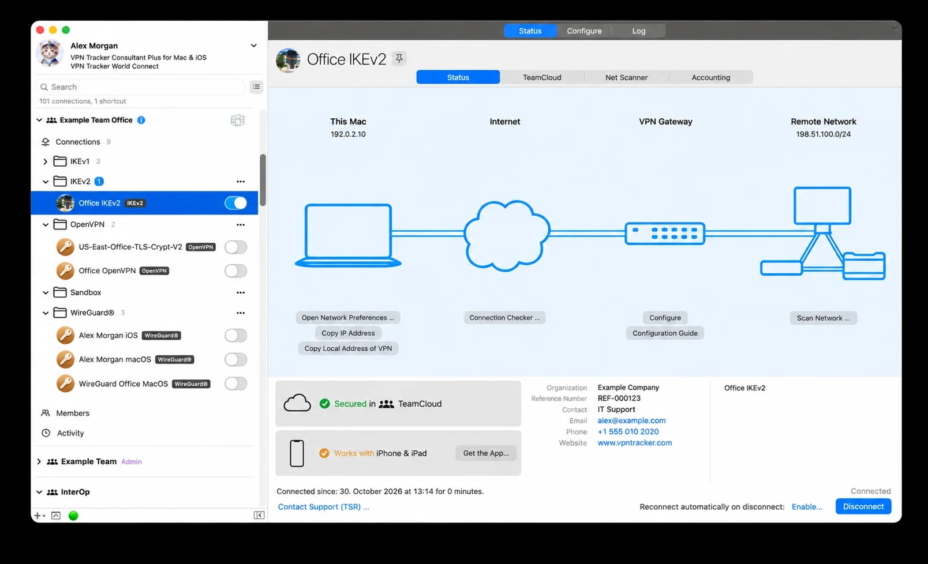Open the Alex Morgan account dropdown chevron

(x=253, y=46)
